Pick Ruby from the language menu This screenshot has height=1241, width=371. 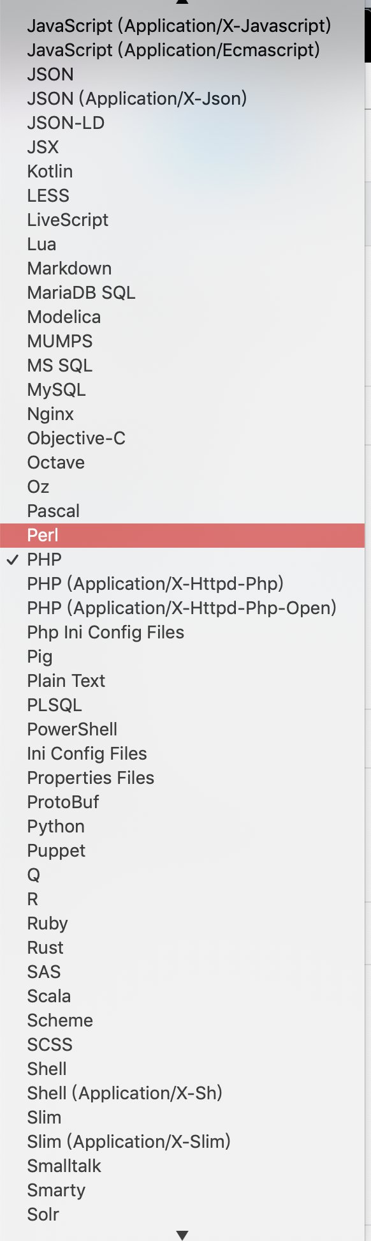pyautogui.click(x=182, y=924)
